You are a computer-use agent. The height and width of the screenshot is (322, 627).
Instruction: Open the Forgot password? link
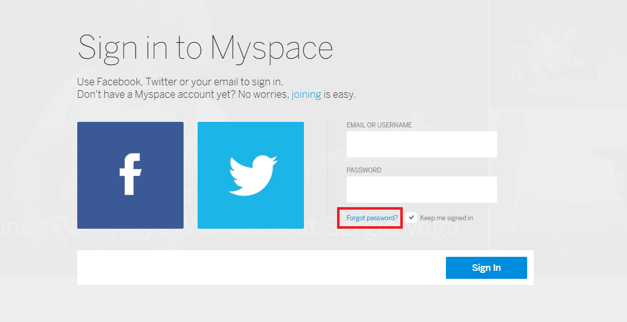coord(372,218)
